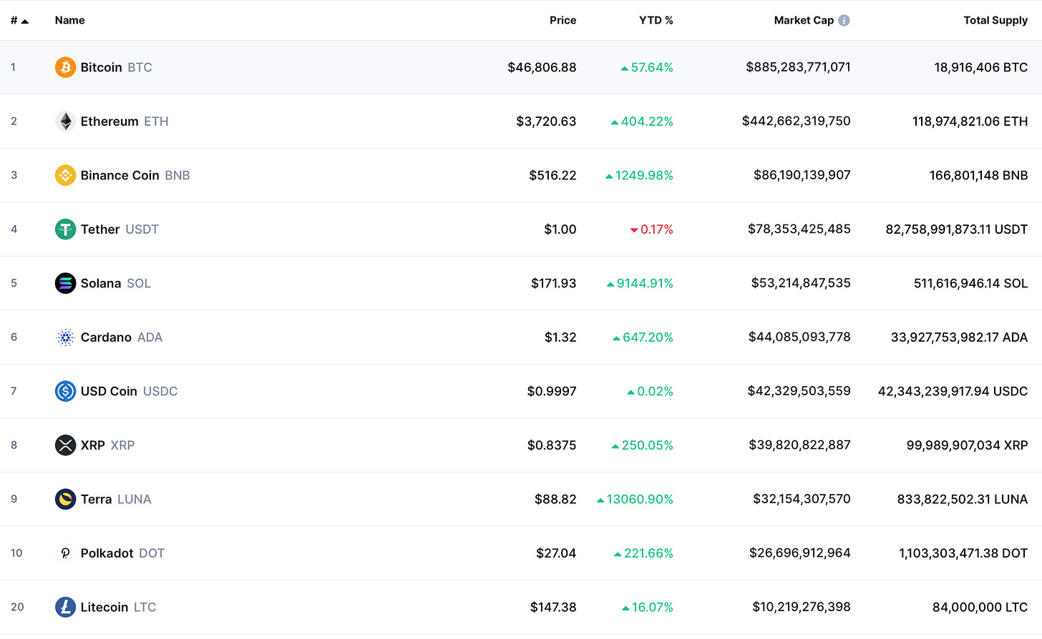Image resolution: width=1042 pixels, height=639 pixels.
Task: Click the rank sort arrow
Action: [x=25, y=21]
